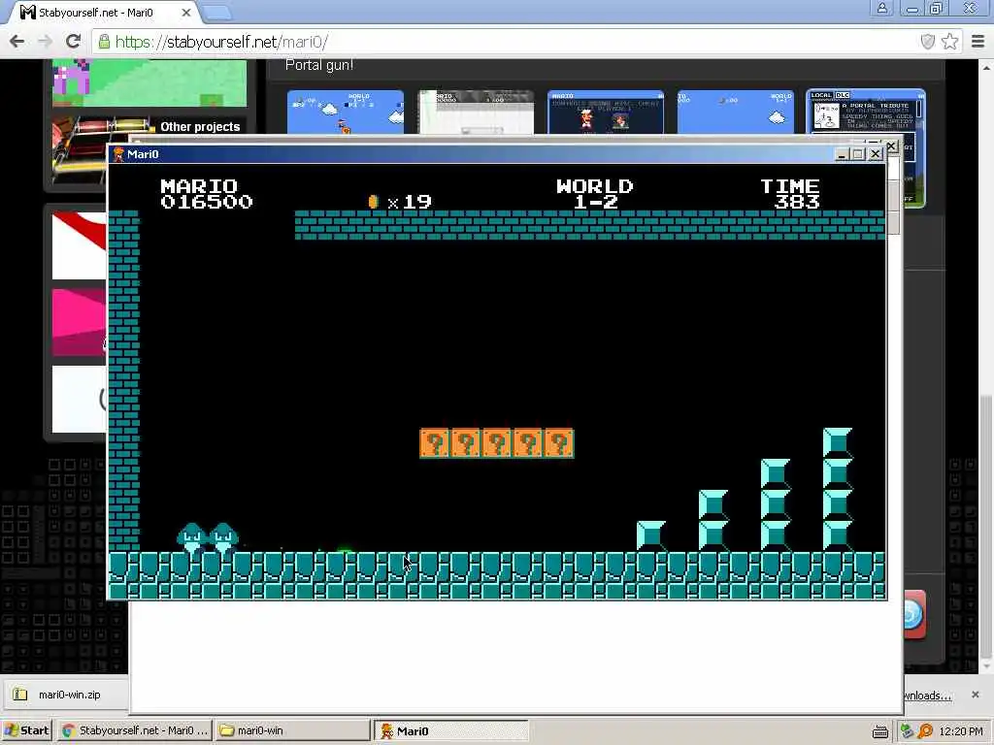Viewport: 994px width, 745px height.
Task: Open the first Mari0 screenshot thumbnail
Action: (x=346, y=113)
